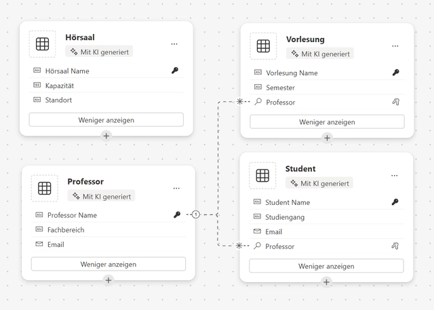
Task: Select the Kapazität column in Hörsaal
Action: [x=106, y=85]
